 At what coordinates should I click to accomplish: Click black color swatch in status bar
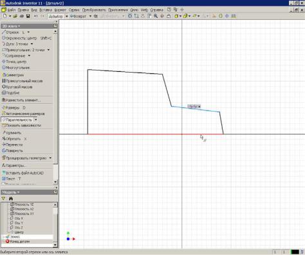point(295,252)
